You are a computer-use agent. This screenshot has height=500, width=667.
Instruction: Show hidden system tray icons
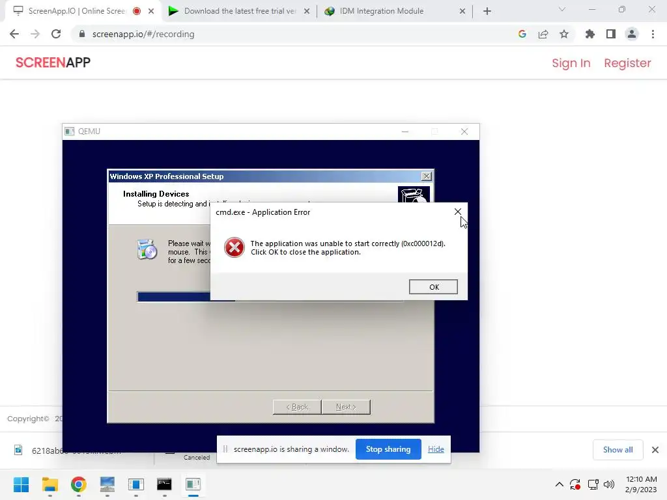coord(560,484)
